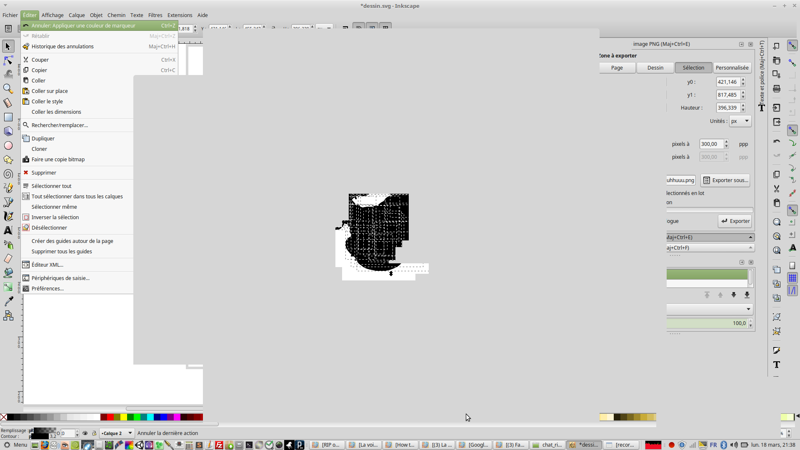800x450 pixels.
Task: Select the Spray can tool
Action: click(8, 245)
